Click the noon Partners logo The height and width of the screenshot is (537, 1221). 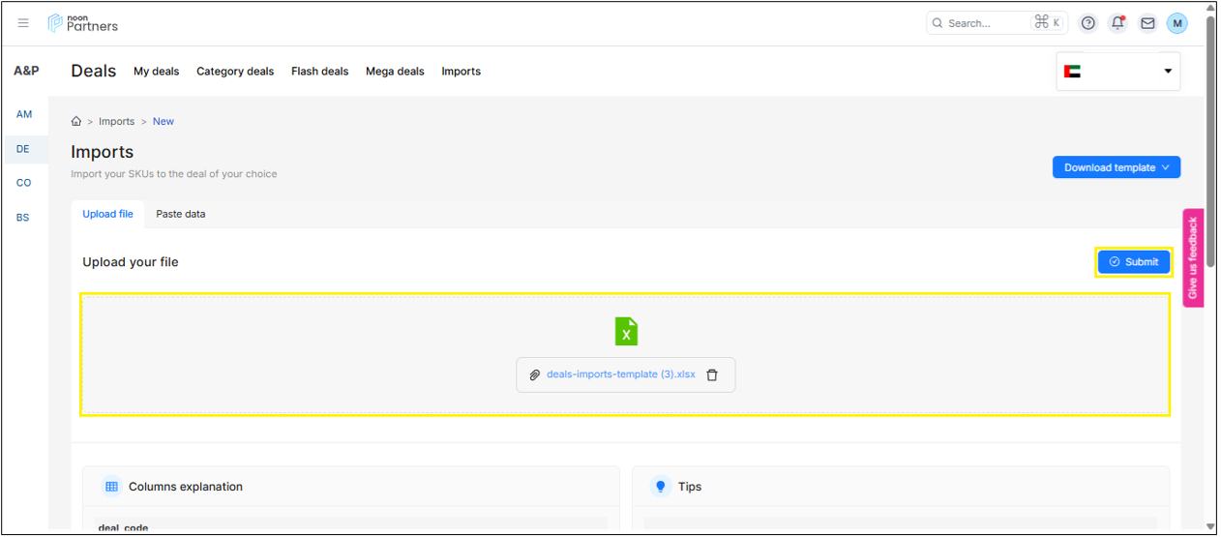(x=83, y=23)
